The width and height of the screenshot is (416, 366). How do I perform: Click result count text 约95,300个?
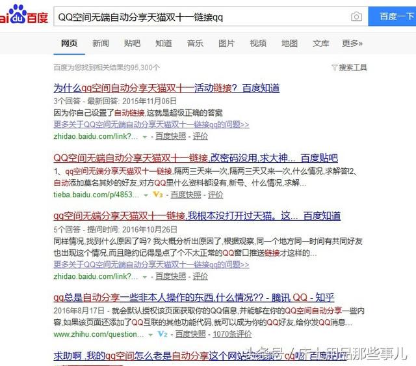pyautogui.click(x=107, y=68)
